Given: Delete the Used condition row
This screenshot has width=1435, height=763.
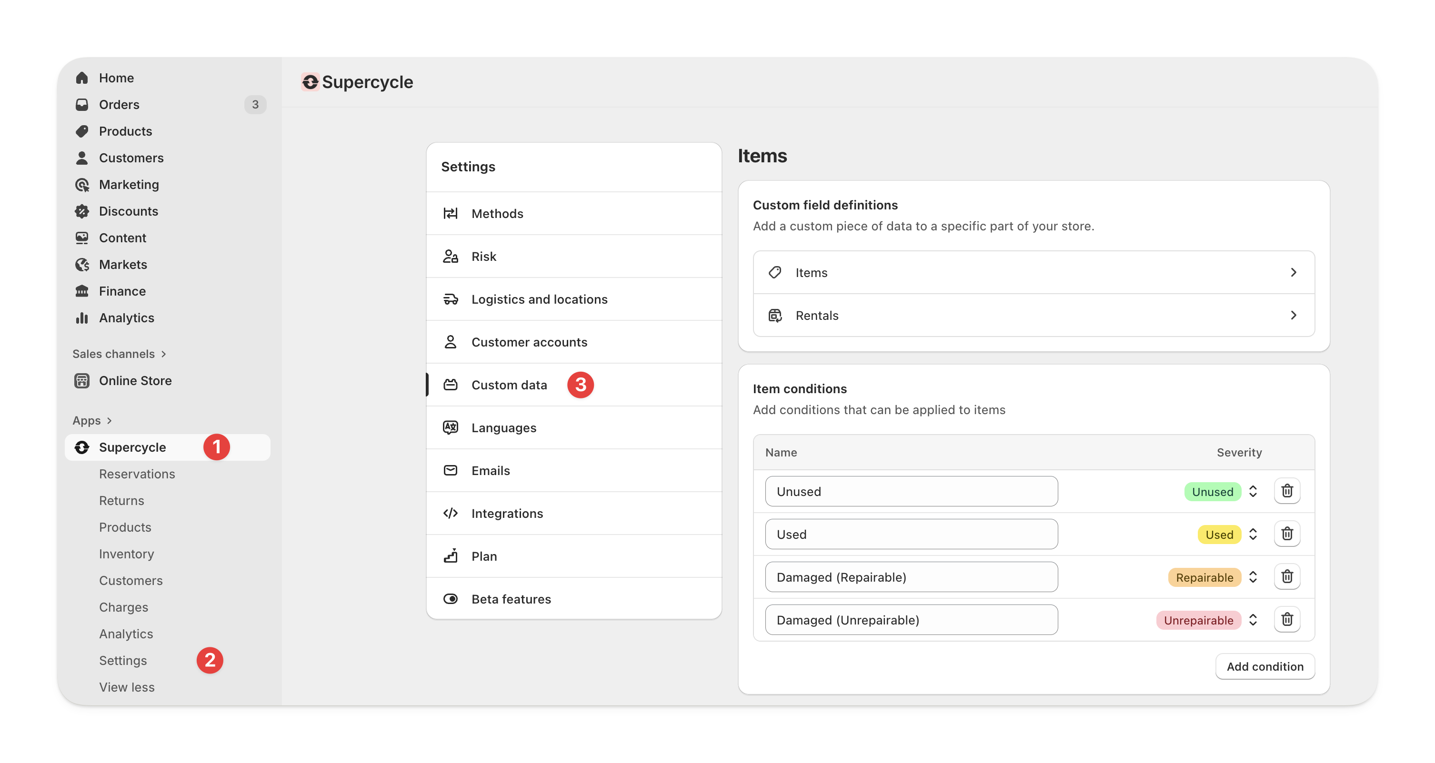Looking at the screenshot, I should (1287, 534).
